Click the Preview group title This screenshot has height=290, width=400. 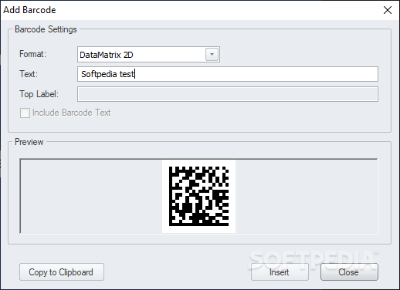(x=29, y=142)
